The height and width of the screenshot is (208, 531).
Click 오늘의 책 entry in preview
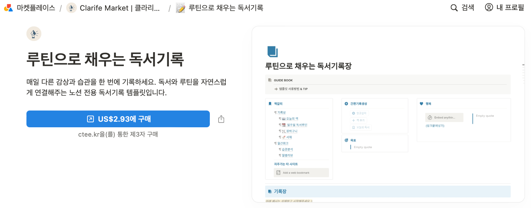click(292, 119)
